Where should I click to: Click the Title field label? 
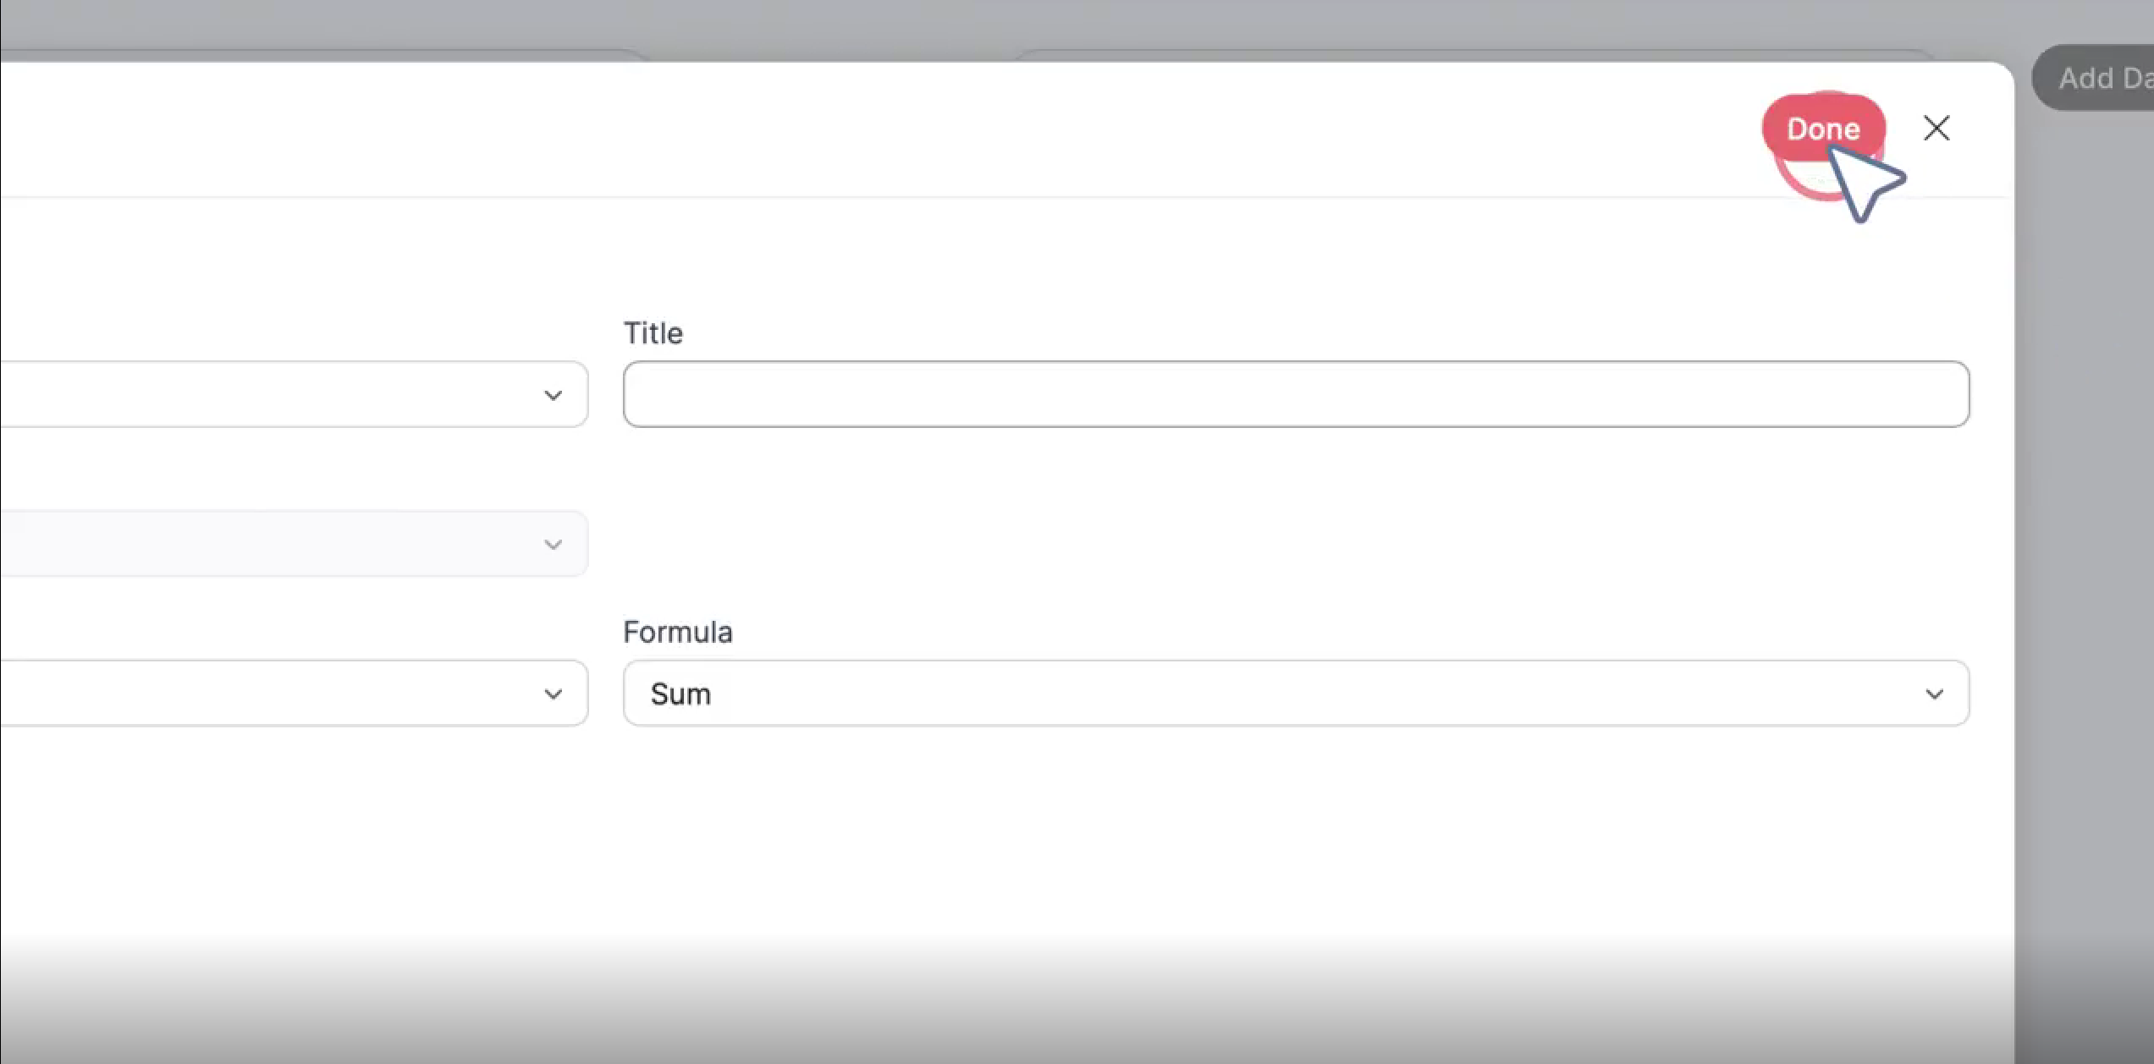(x=653, y=333)
